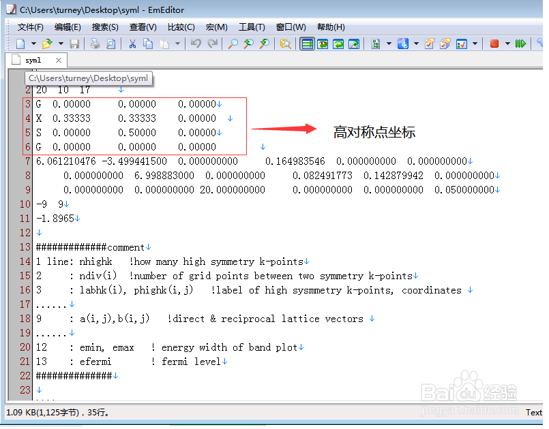
Task: Click the '#############comment' text line
Action: pyautogui.click(x=90, y=247)
